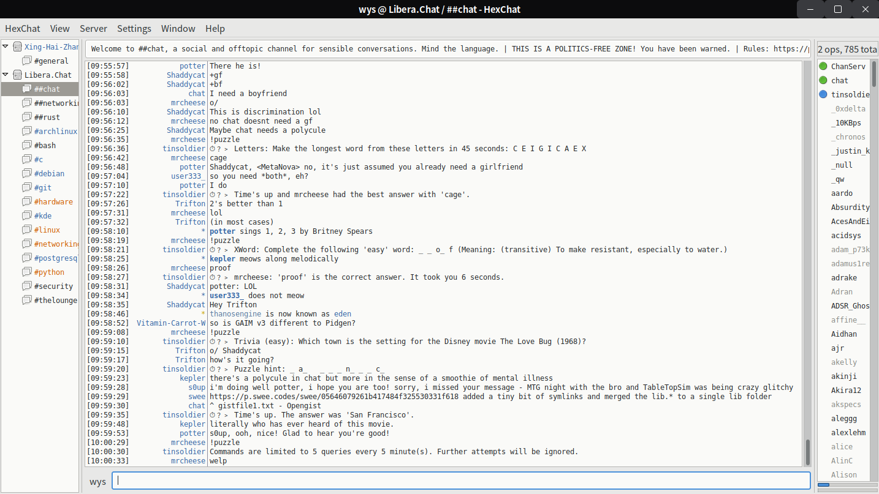Click the #archlinux channel icon

click(27, 132)
